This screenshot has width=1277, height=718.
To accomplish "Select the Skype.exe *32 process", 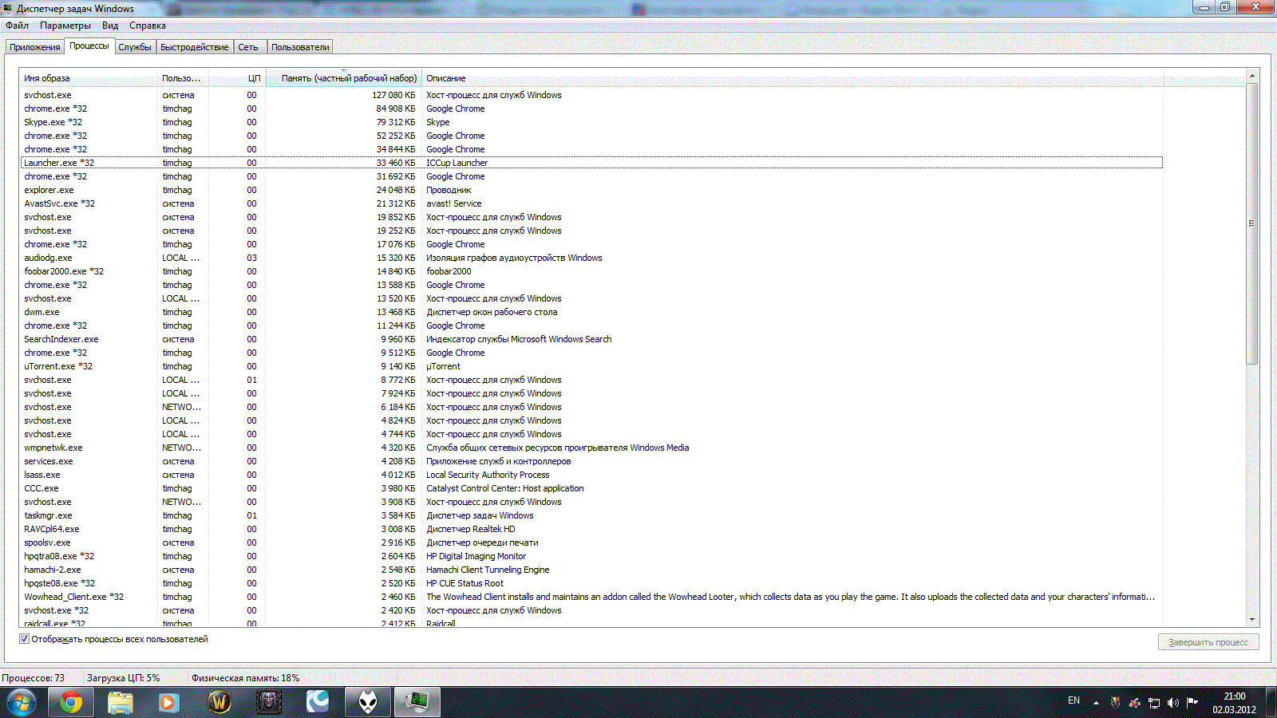I will pos(591,122).
